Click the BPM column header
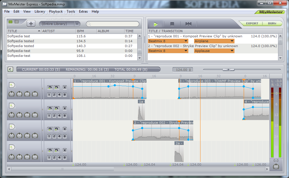Image resolution: width=289 pixels, height=178 pixels. (x=87, y=31)
